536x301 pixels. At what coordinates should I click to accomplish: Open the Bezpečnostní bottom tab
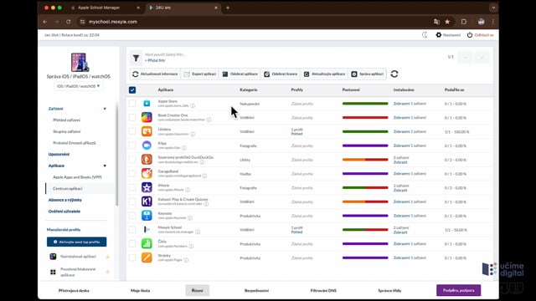[256, 290]
